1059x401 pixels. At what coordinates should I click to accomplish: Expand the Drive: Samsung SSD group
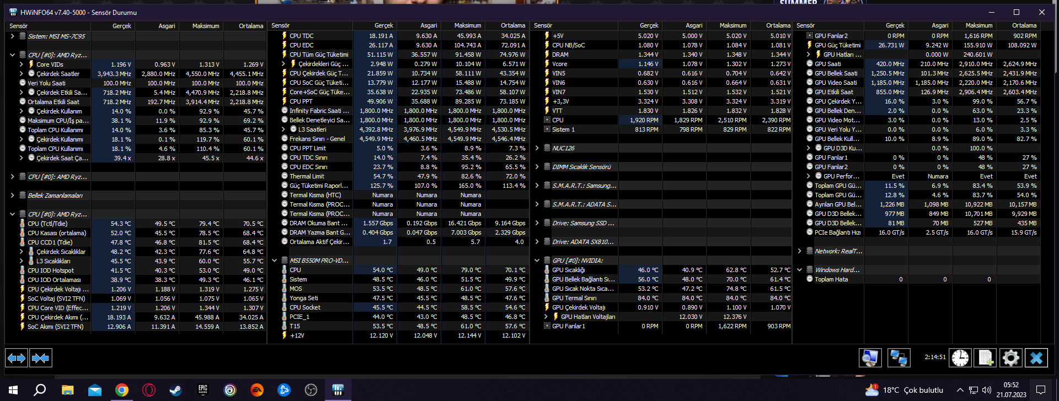(x=537, y=223)
